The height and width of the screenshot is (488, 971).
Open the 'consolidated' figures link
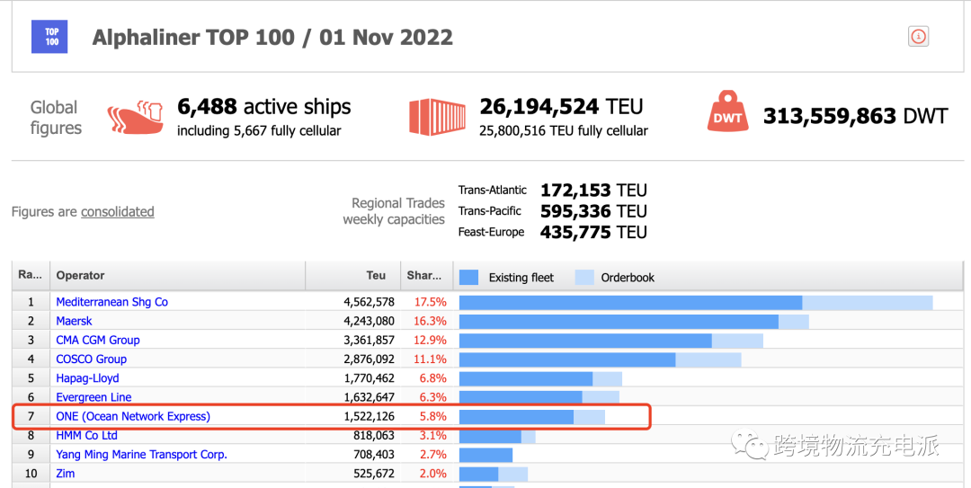pyautogui.click(x=117, y=212)
